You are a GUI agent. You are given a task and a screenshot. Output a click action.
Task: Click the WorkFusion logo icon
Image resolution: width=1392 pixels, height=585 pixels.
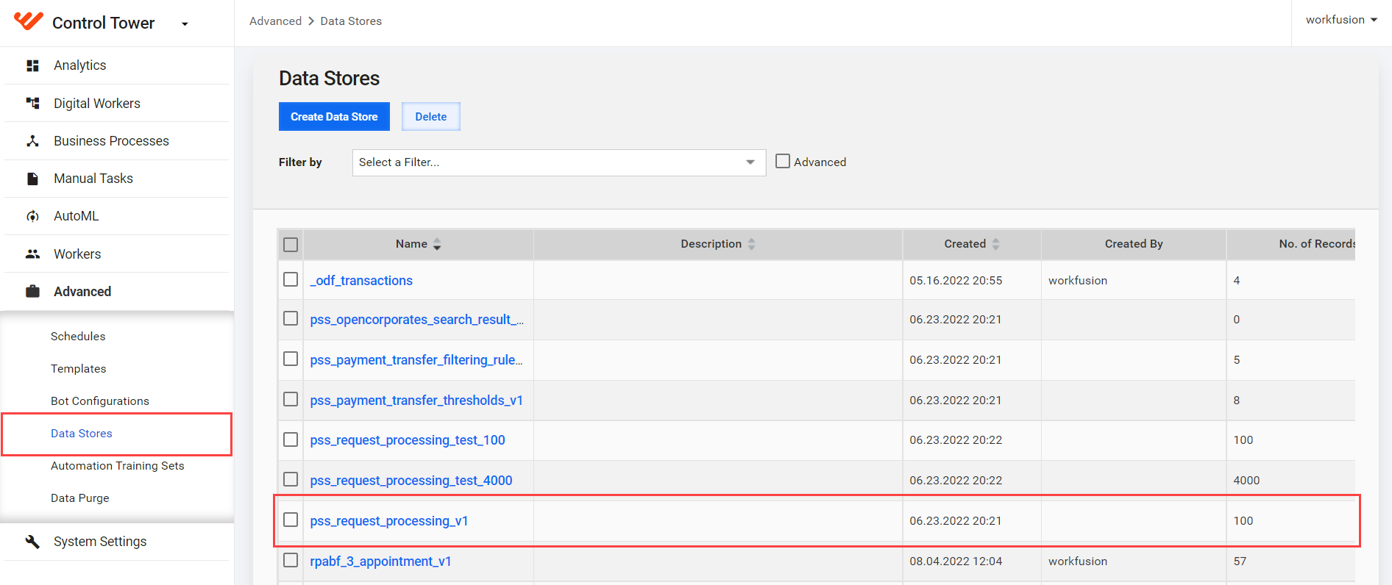(29, 21)
